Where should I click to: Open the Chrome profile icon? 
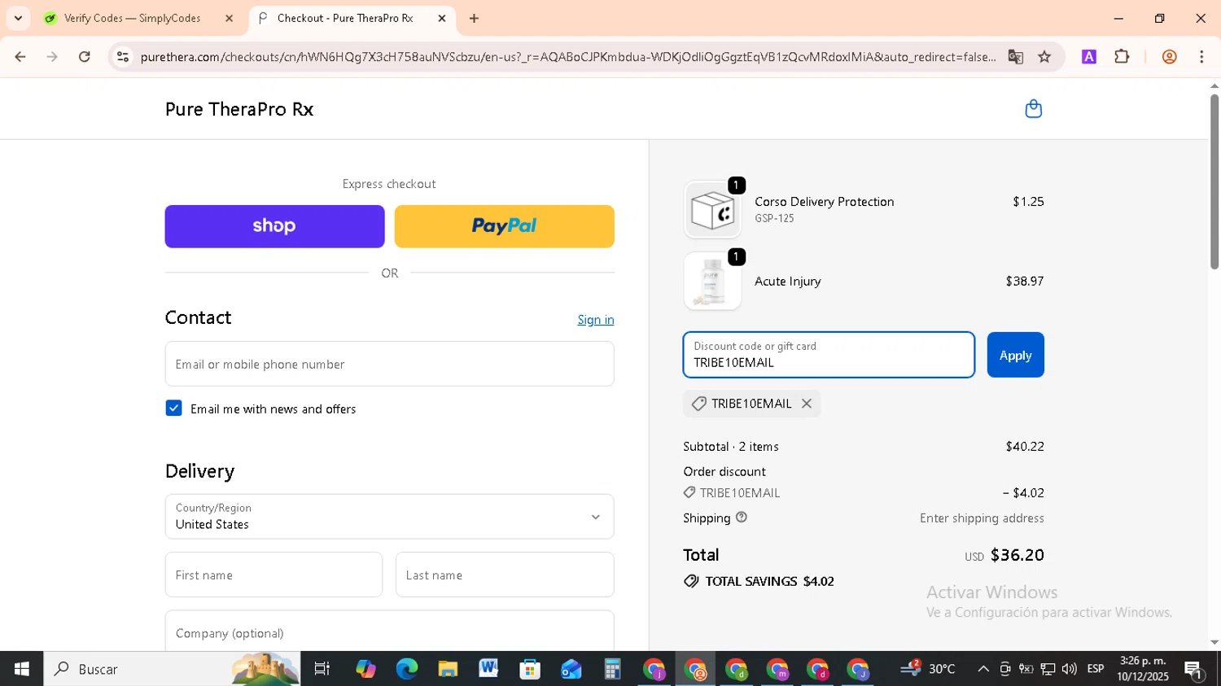tap(1169, 57)
